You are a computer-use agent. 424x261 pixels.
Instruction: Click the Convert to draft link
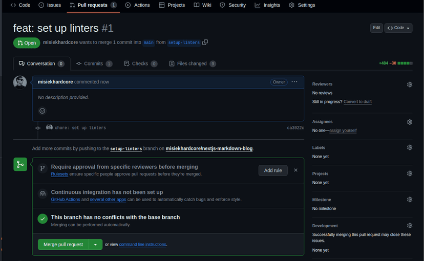pos(357,102)
